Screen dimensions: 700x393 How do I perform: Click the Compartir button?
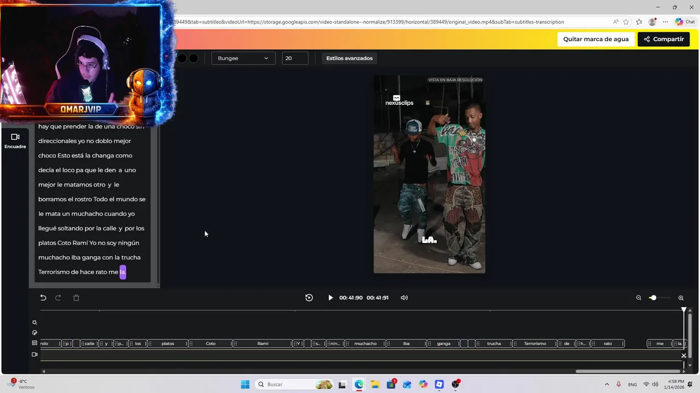(x=663, y=39)
